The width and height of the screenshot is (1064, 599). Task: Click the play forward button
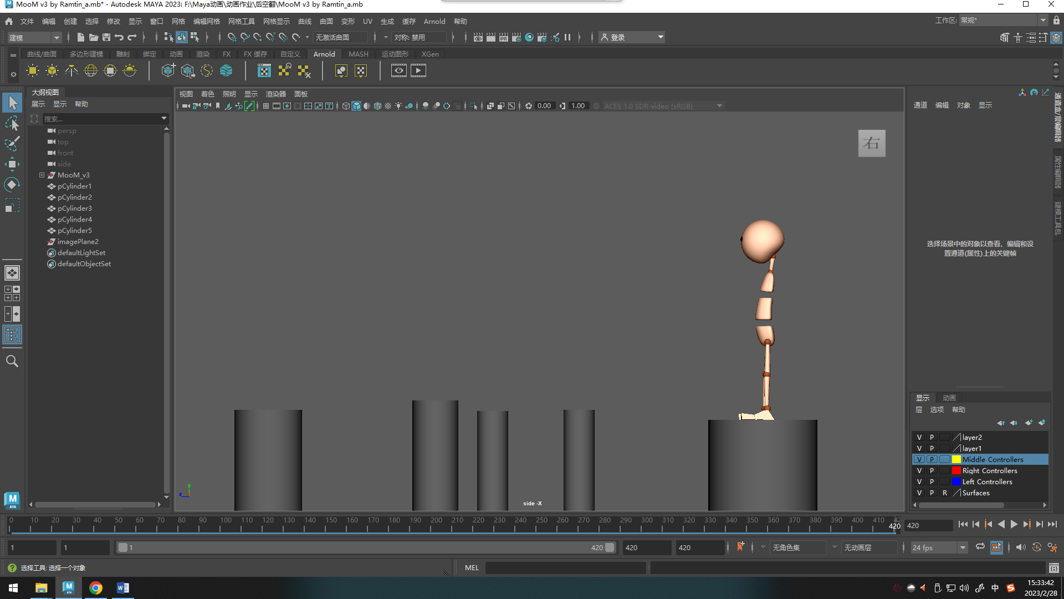pos(1014,524)
